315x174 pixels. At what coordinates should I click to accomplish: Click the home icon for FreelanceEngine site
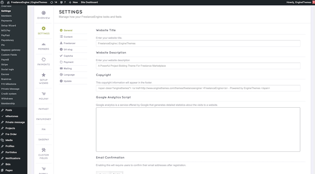[8, 2]
